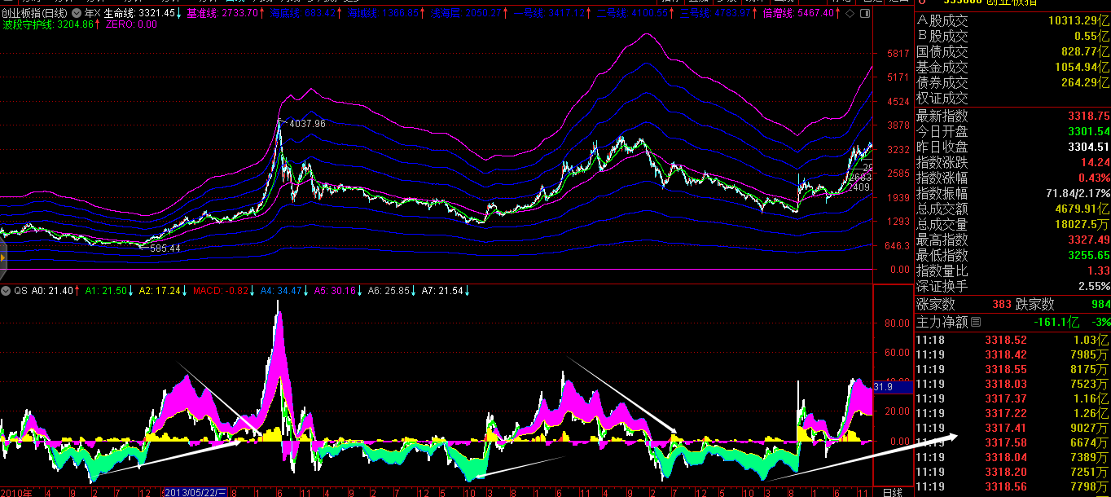
Task: Click the tick row priced 3318.42
Action: [x=1012, y=354]
